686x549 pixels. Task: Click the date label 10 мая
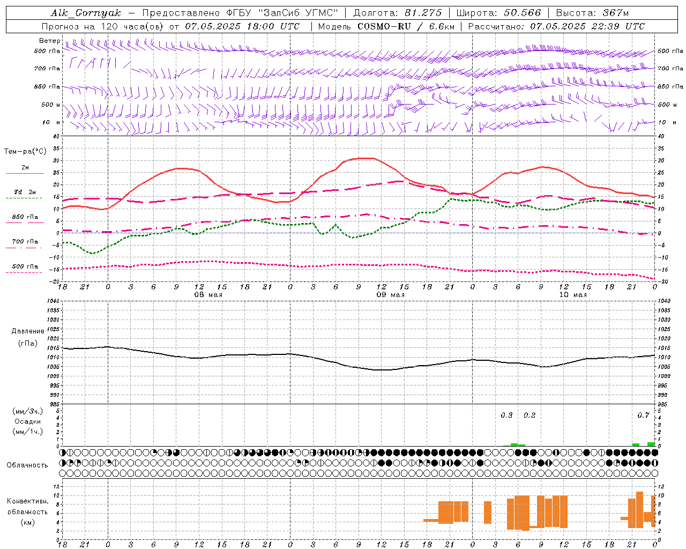coord(572,295)
